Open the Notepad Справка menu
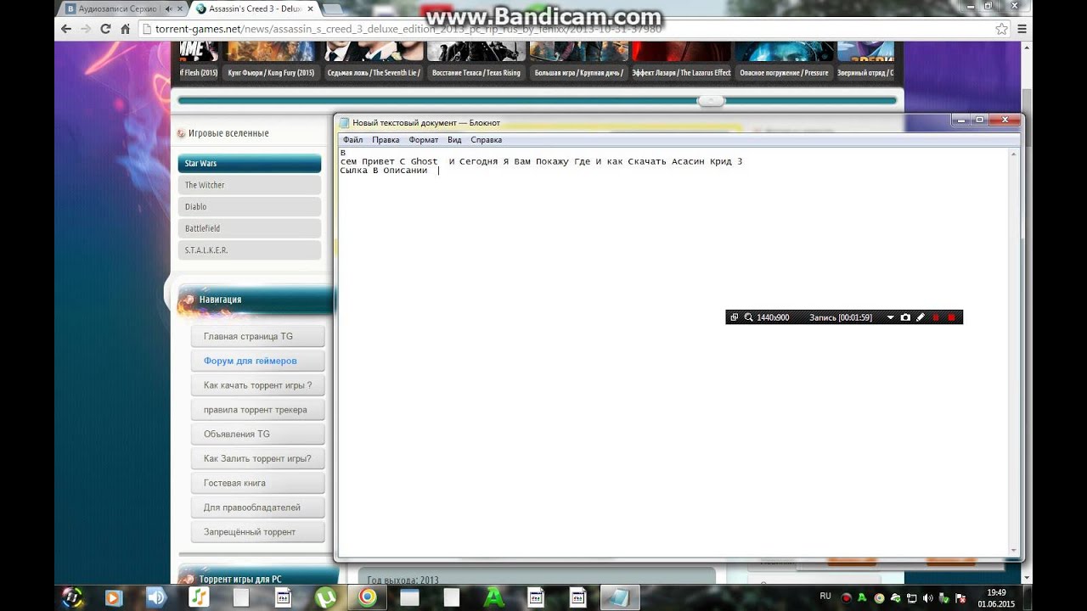Screen dimensions: 1087x611 [x=486, y=140]
